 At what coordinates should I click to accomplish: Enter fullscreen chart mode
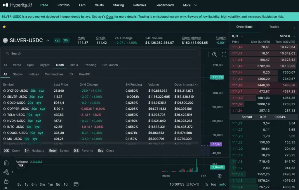tap(224, 54)
